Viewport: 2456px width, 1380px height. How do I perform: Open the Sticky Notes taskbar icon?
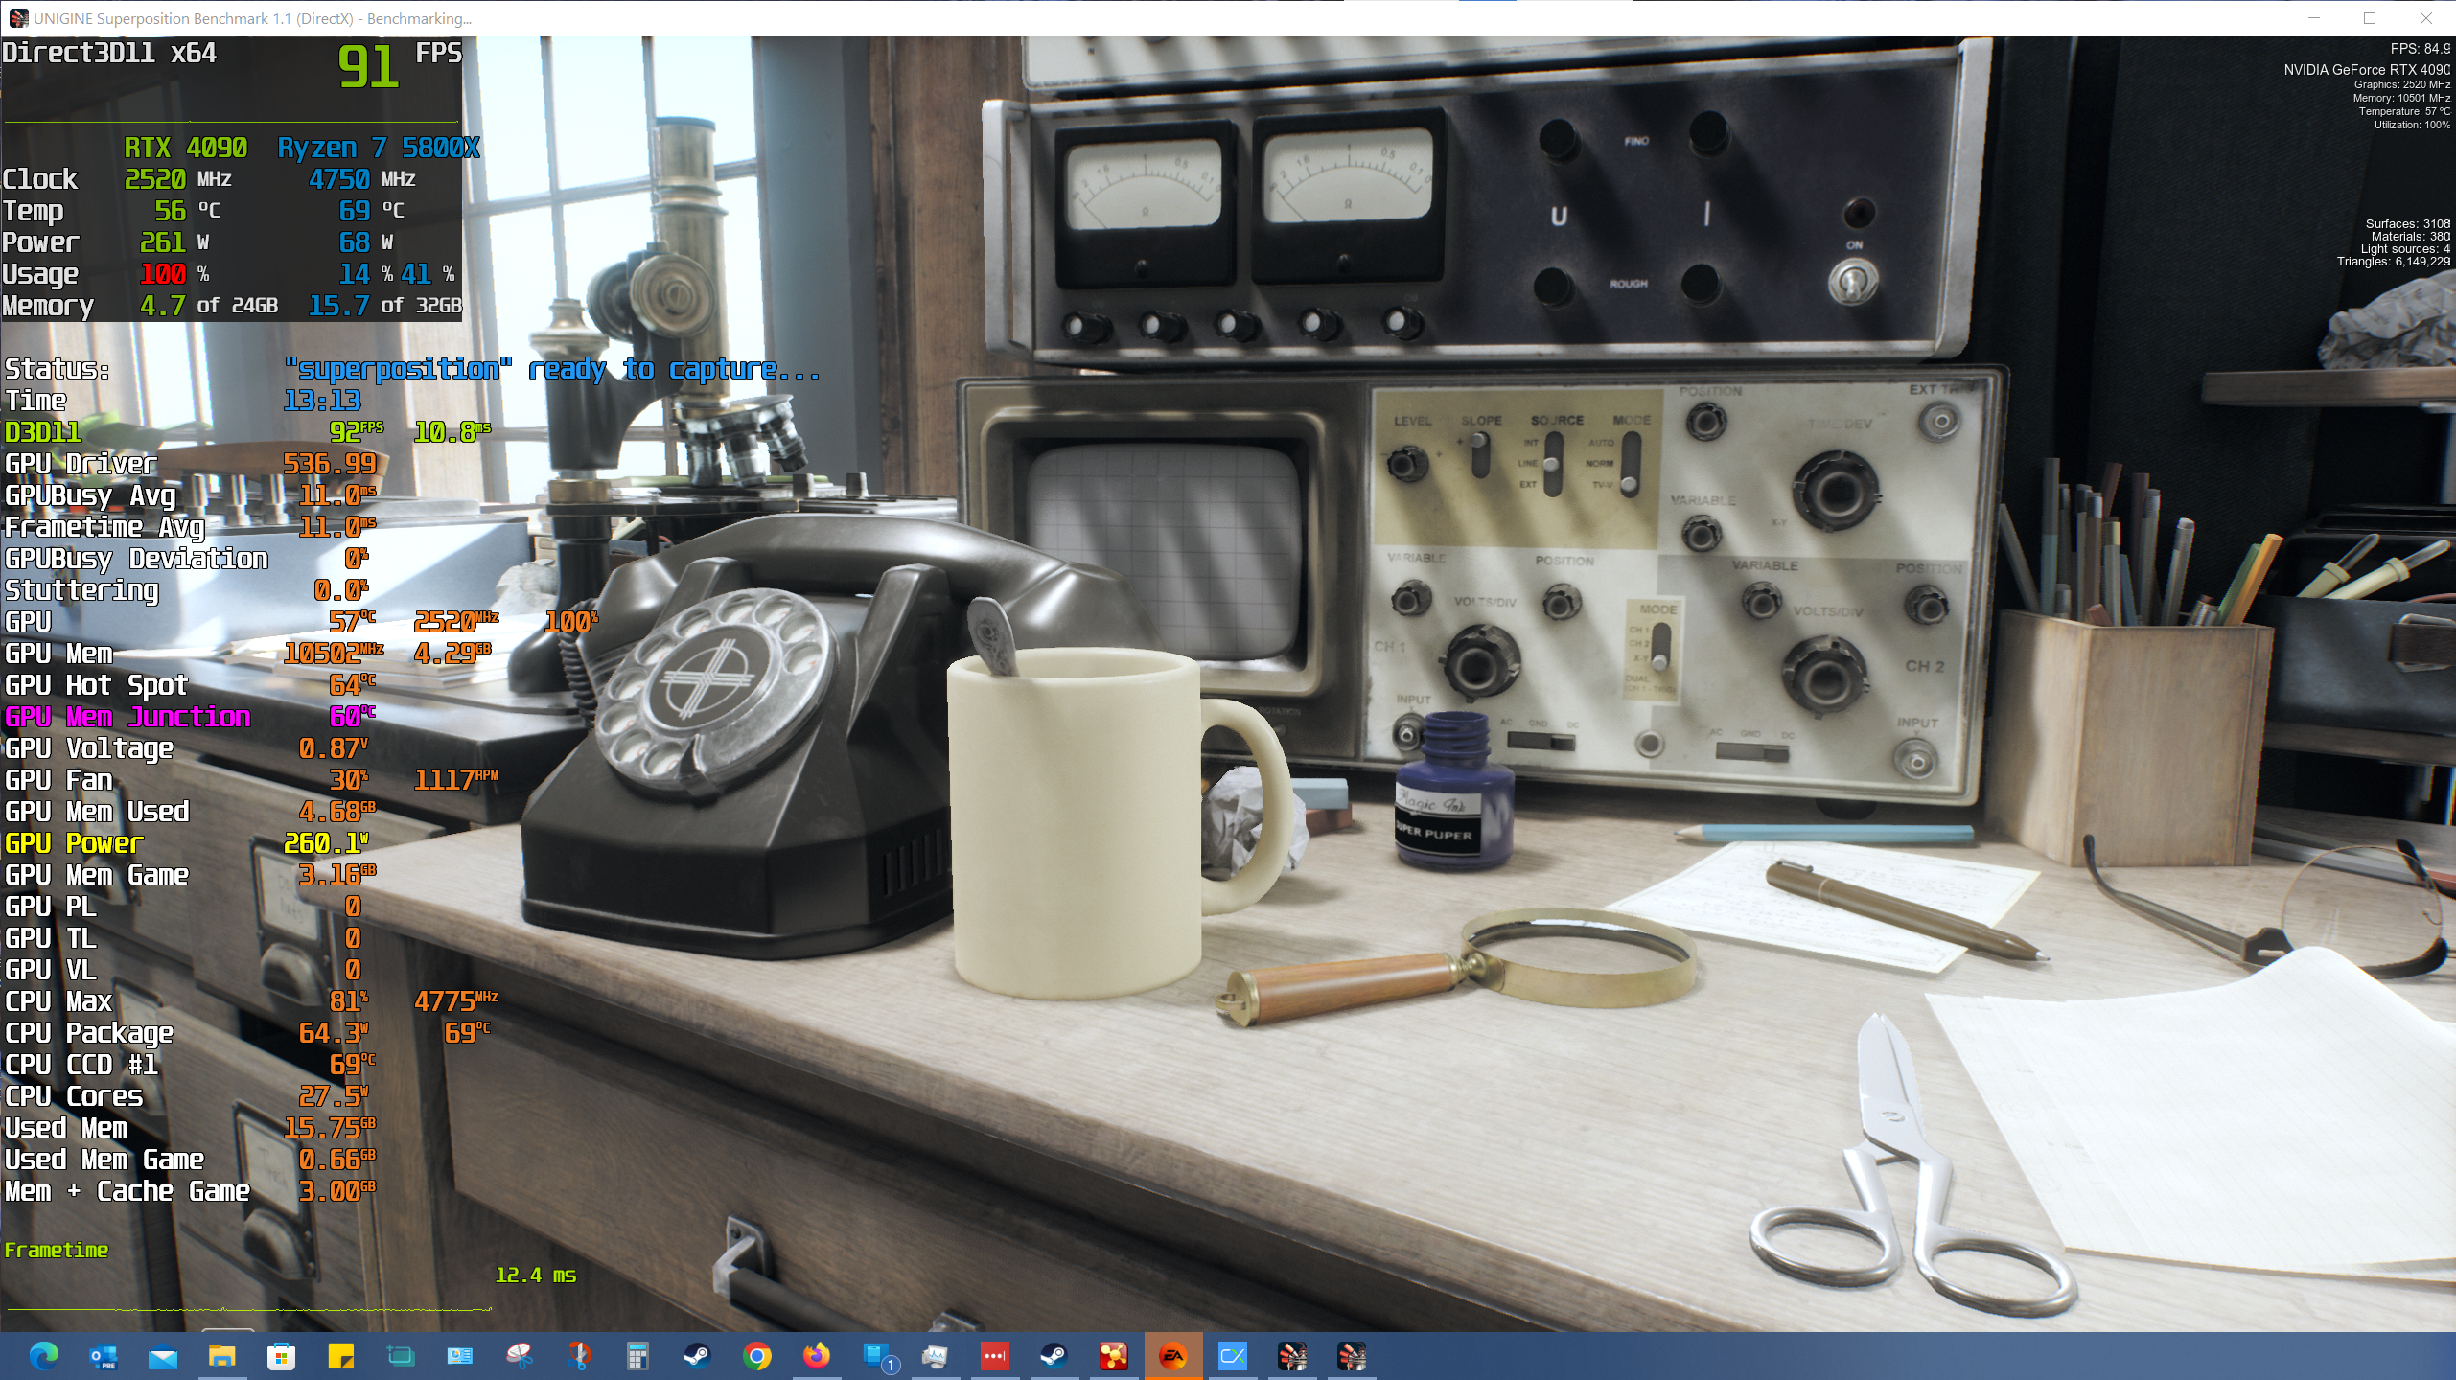340,1356
